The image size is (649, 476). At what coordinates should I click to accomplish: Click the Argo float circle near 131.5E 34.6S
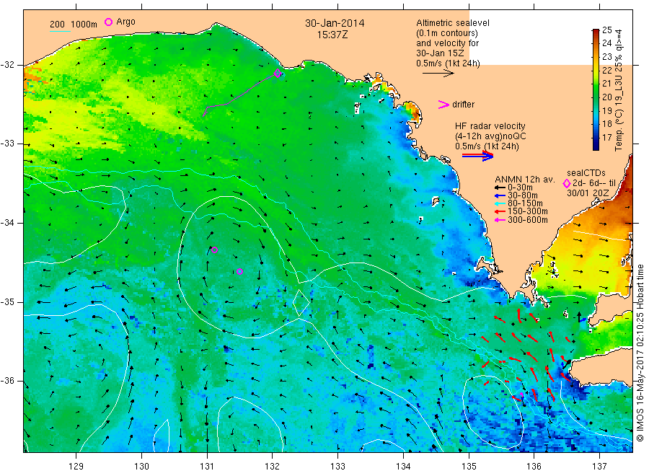pyautogui.click(x=239, y=271)
